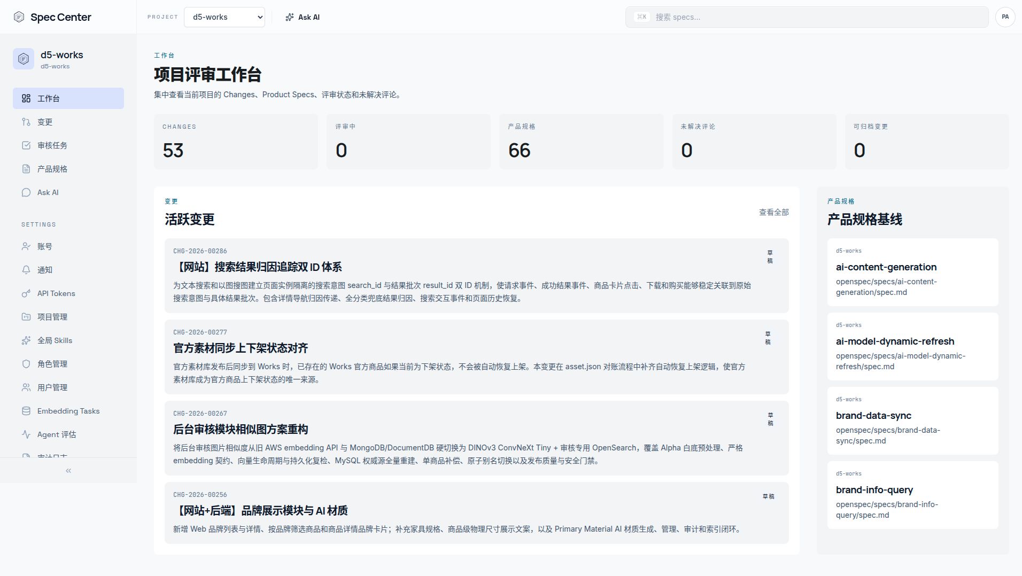This screenshot has height=576, width=1022.
Task: Click 查看全部 link for active changes
Action: click(x=773, y=212)
